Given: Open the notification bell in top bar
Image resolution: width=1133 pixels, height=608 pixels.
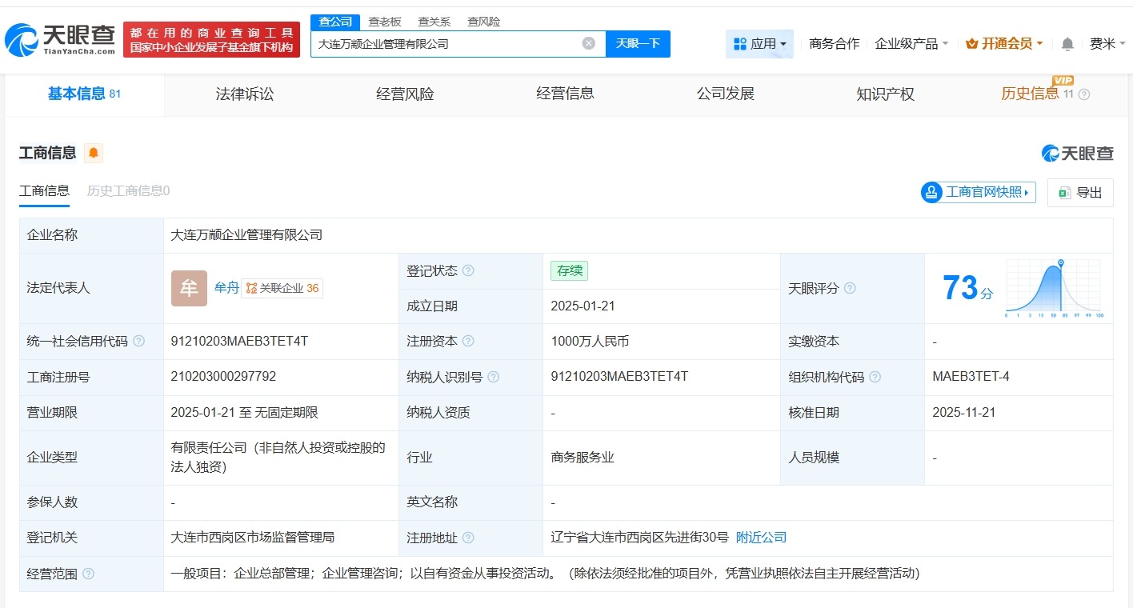Looking at the screenshot, I should tap(1067, 43).
